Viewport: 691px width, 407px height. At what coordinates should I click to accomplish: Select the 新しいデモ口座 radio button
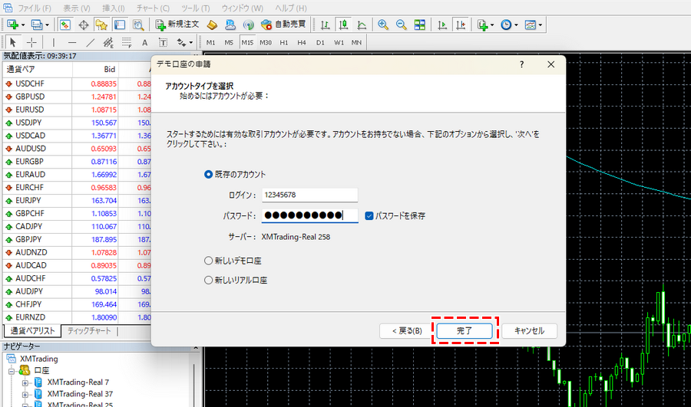(x=208, y=261)
